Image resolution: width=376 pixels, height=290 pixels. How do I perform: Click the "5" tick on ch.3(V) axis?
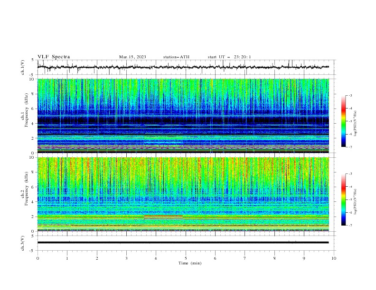pyautogui.click(x=33, y=236)
